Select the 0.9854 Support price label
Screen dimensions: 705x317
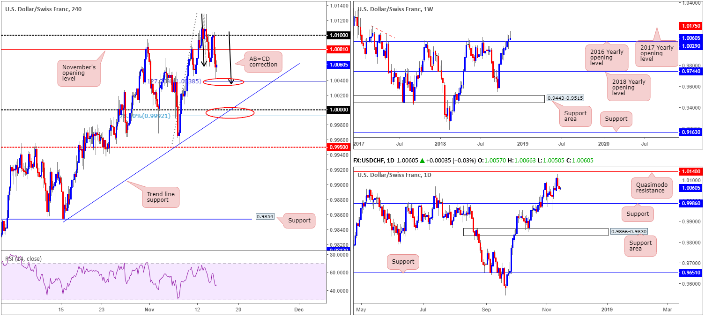click(x=266, y=217)
